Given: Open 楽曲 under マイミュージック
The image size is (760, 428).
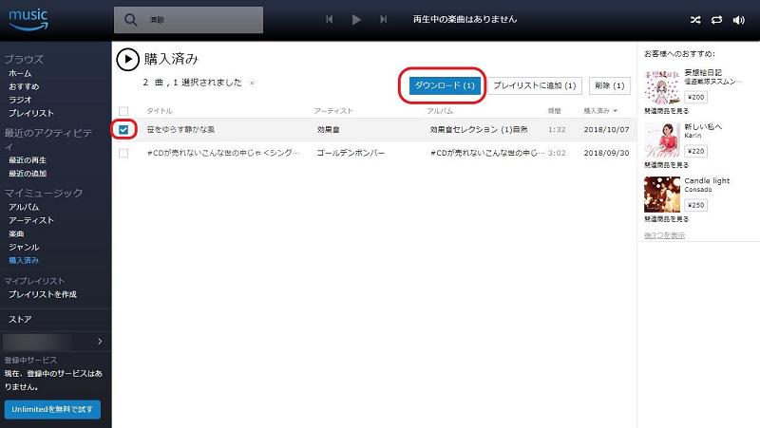Looking at the screenshot, I should [x=16, y=233].
